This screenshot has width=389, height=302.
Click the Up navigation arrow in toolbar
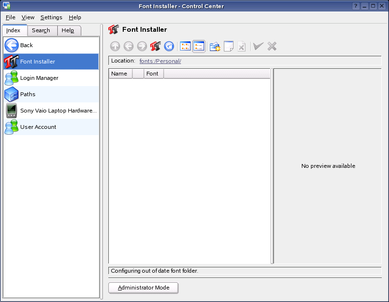[115, 46]
